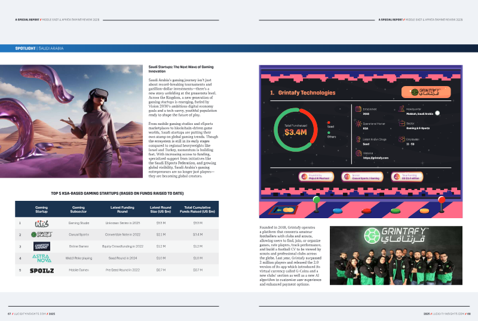Screen dimensions: 478x321
Task: Click the Gaming Startup column header
Action: pyautogui.click(x=41, y=209)
